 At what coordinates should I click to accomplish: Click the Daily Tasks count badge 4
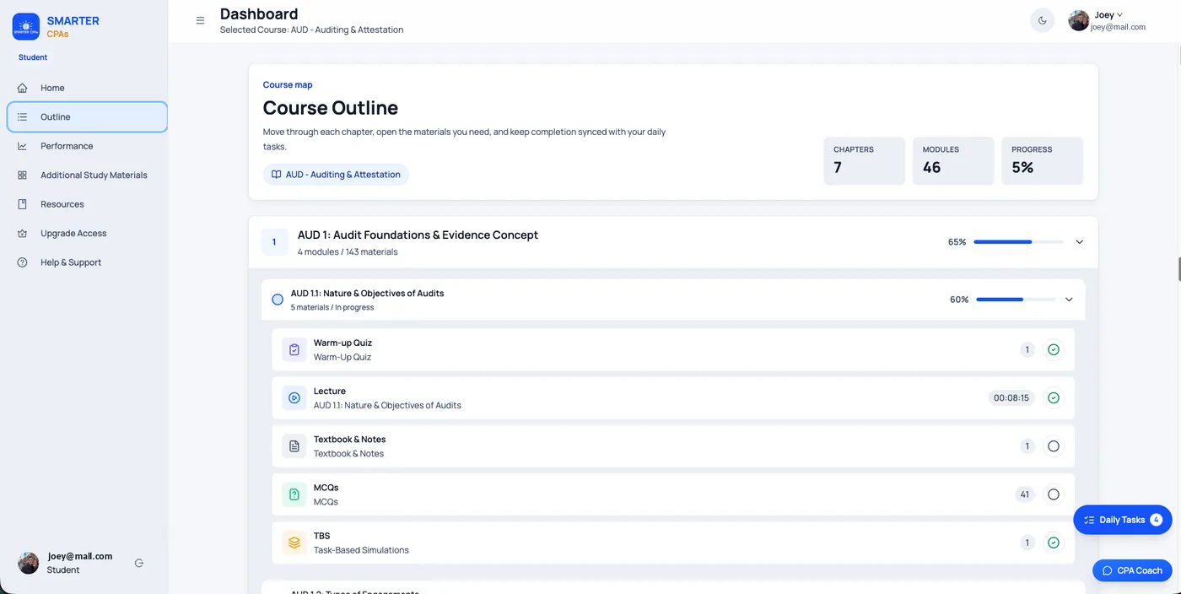click(1157, 520)
